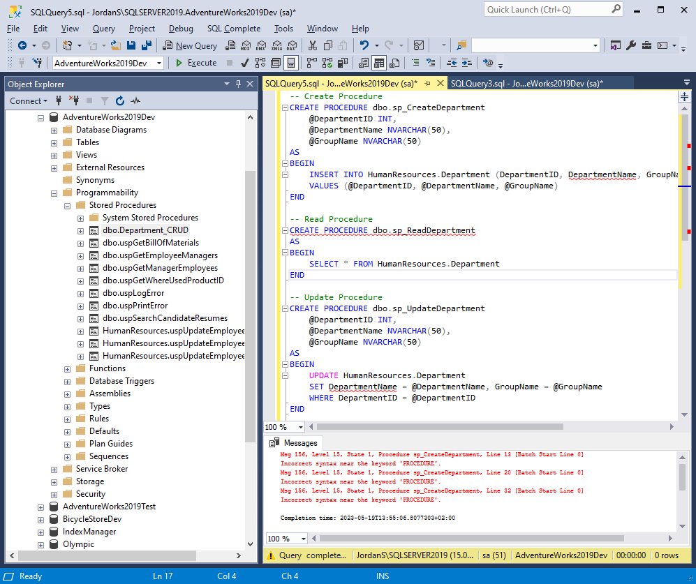This screenshot has width=696, height=584.
Task: Expand the Functions folder node
Action: point(68,369)
